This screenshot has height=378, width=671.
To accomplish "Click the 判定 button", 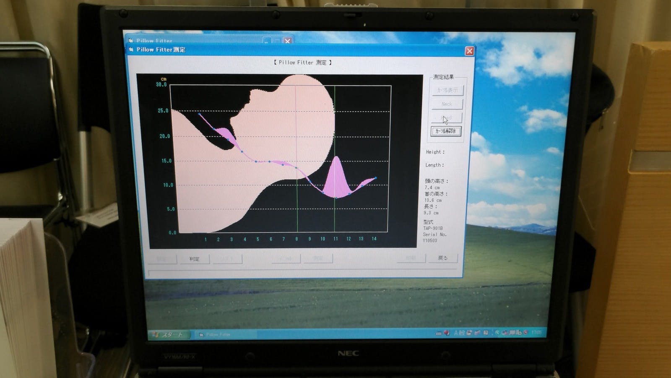I will click(194, 259).
